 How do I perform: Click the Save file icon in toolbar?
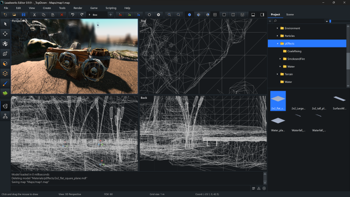coord(23,14)
